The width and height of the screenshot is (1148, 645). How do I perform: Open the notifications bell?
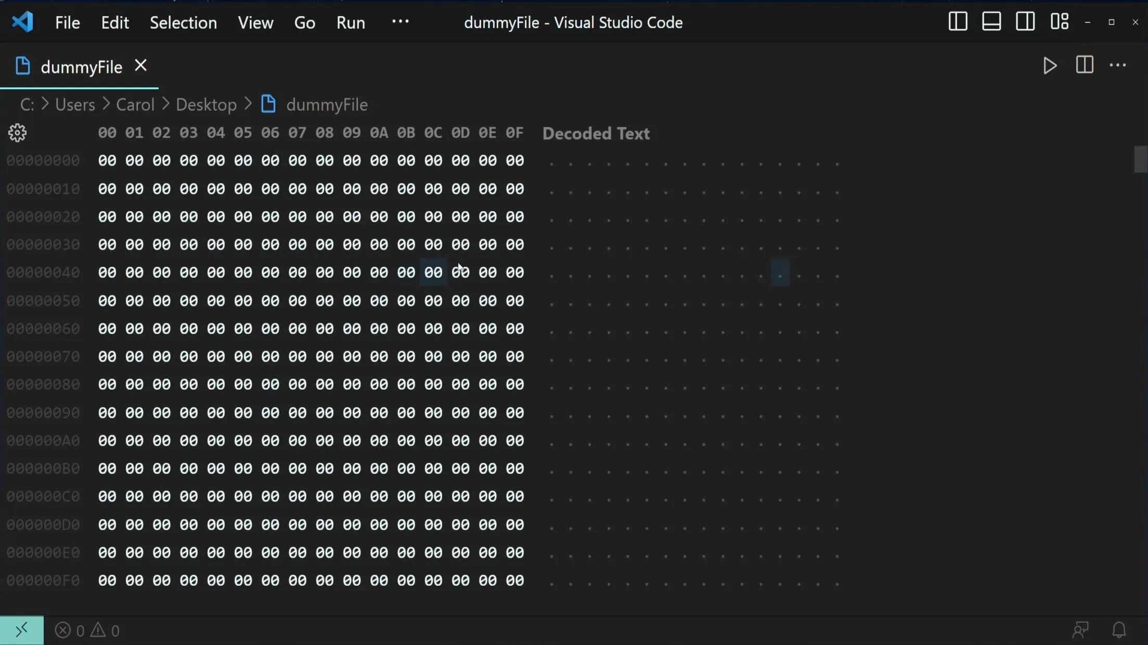pyautogui.click(x=1119, y=630)
